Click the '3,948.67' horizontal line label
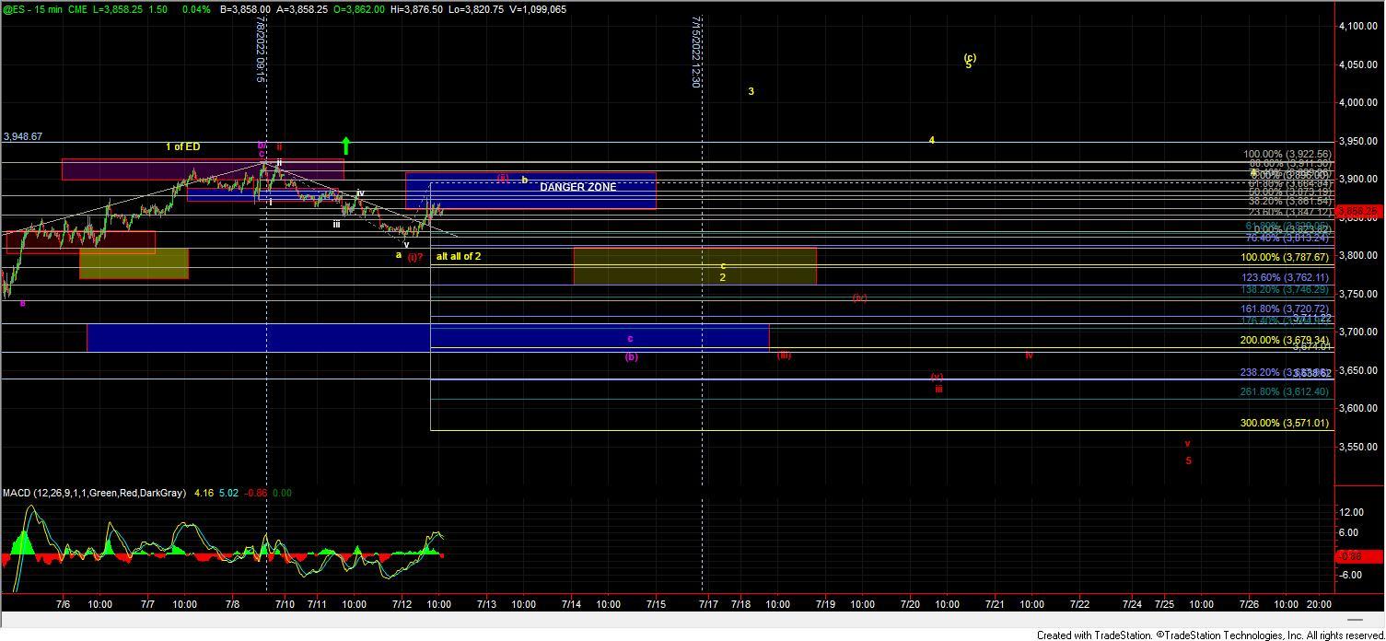The width and height of the screenshot is (1386, 641). [22, 136]
